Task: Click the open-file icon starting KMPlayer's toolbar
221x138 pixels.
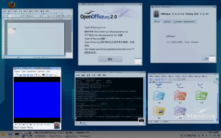Action: (17, 75)
